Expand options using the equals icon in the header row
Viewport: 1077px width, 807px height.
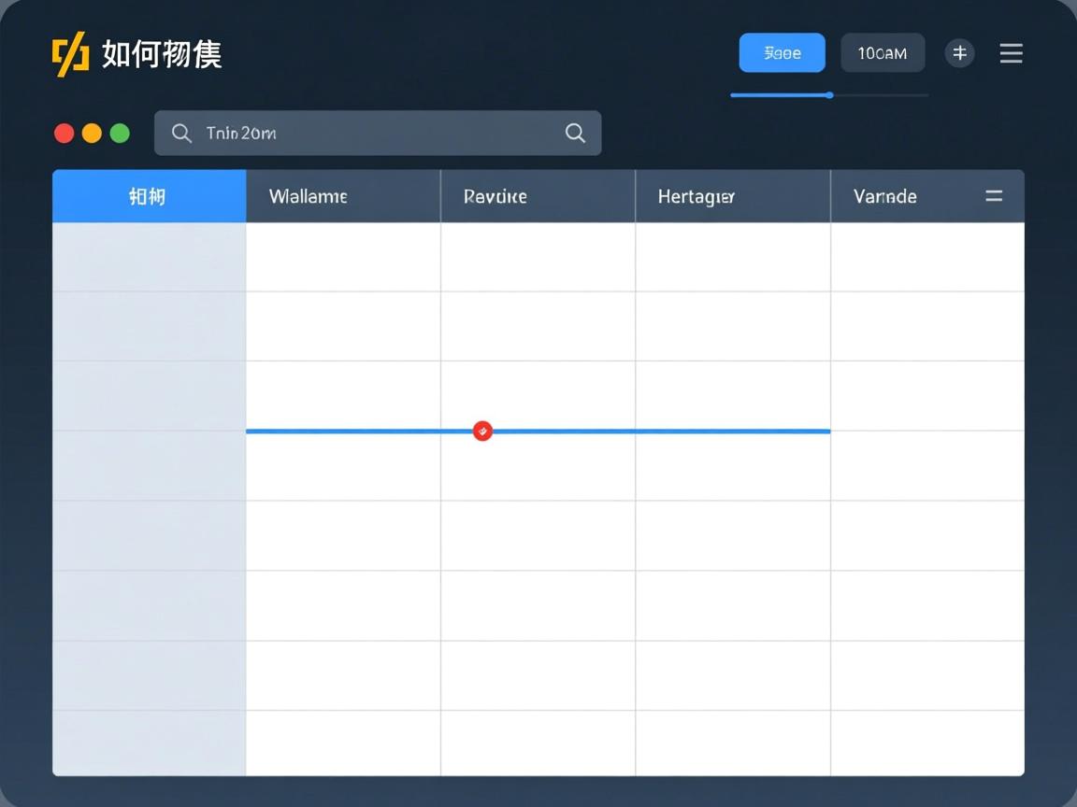(x=993, y=196)
